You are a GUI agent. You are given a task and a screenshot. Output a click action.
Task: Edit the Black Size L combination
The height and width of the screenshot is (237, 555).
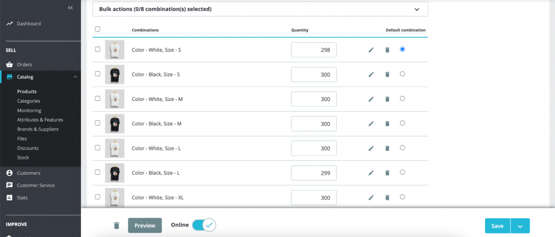click(x=371, y=173)
